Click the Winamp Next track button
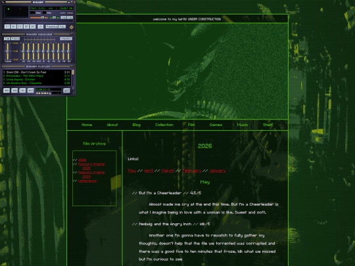 [33, 27]
